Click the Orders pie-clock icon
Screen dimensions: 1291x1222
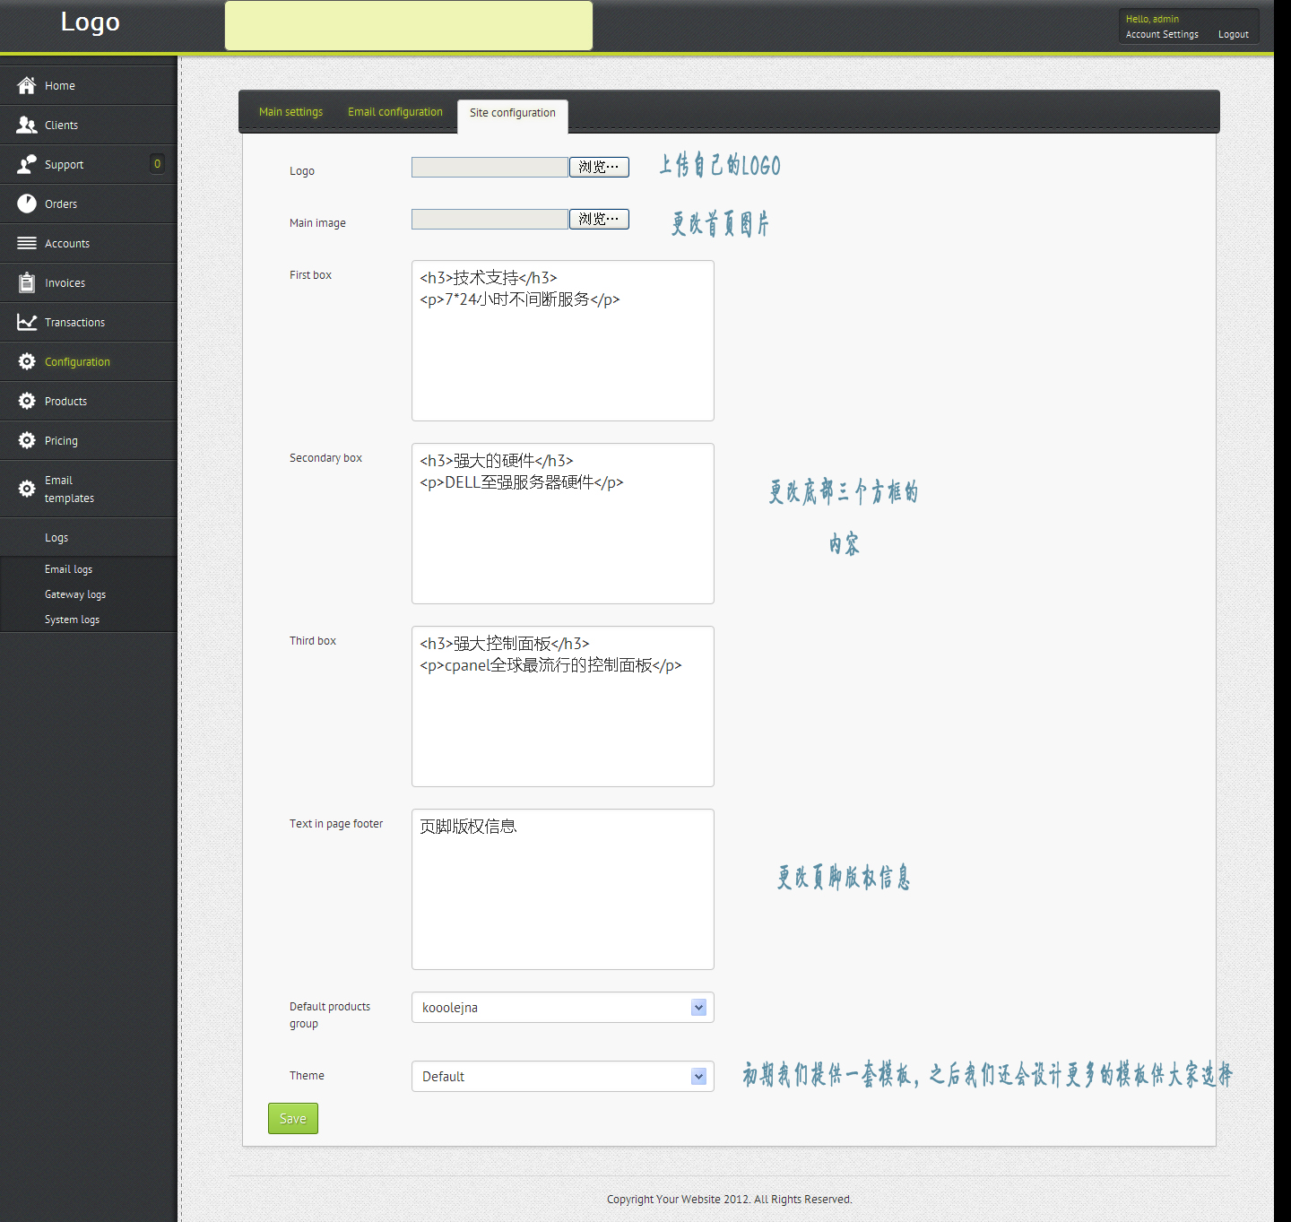coord(27,204)
